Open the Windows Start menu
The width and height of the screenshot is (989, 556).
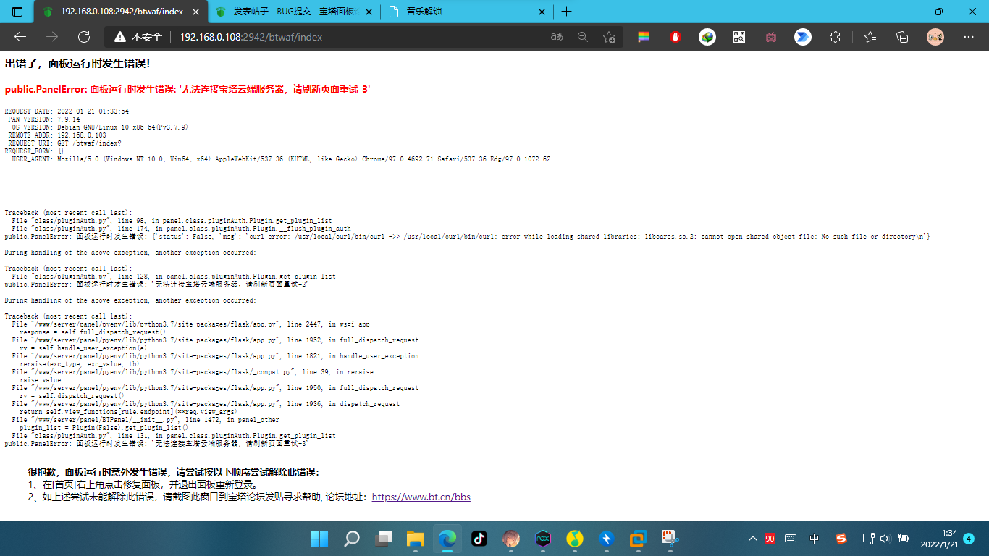[x=319, y=539]
